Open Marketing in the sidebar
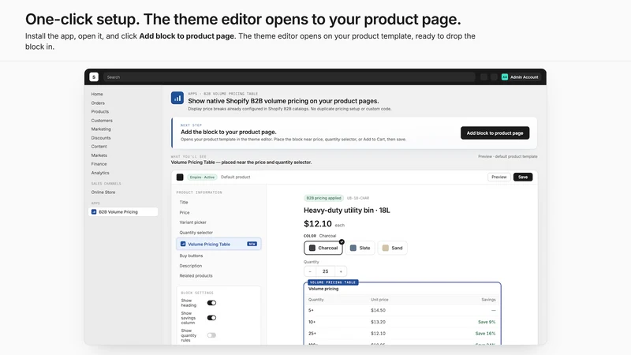The height and width of the screenshot is (355, 631). pos(101,129)
